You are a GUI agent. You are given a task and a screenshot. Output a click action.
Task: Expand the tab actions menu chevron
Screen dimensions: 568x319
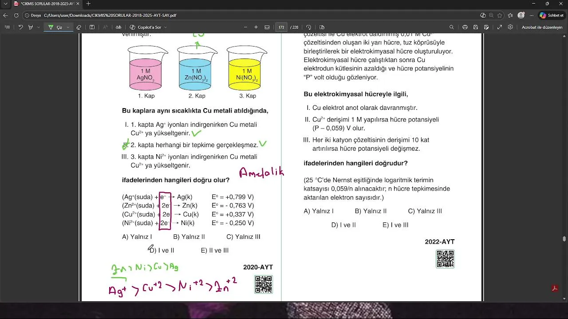tap(5, 4)
